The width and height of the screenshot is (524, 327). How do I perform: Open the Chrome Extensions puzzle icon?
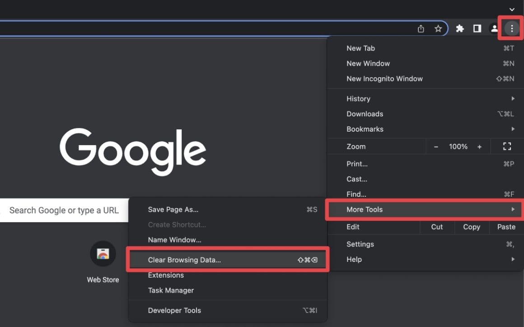(460, 28)
